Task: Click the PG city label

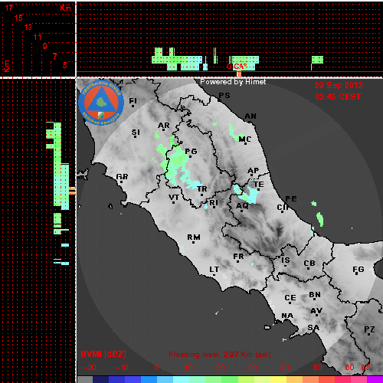Action: (x=191, y=152)
